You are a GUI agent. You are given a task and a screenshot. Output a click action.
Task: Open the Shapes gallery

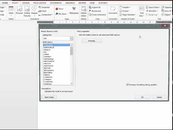coord(34,11)
